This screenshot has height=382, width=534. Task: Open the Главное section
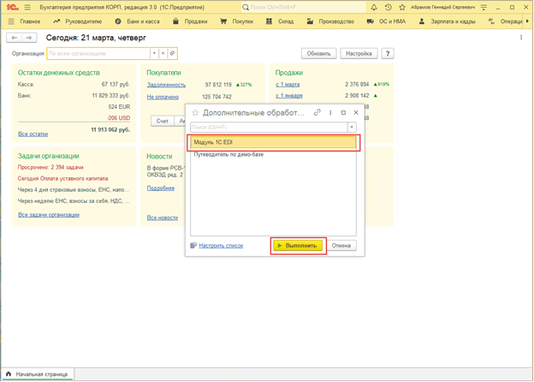coord(30,21)
